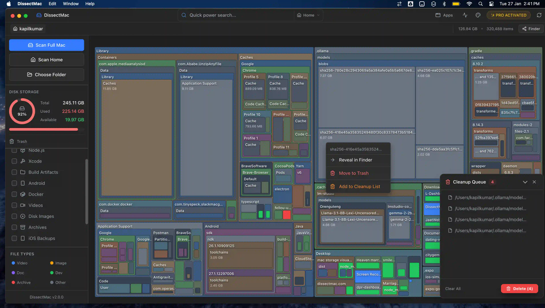This screenshot has width=545, height=308.
Task: Toggle the iOS Backups checkbox
Action: [14, 238]
